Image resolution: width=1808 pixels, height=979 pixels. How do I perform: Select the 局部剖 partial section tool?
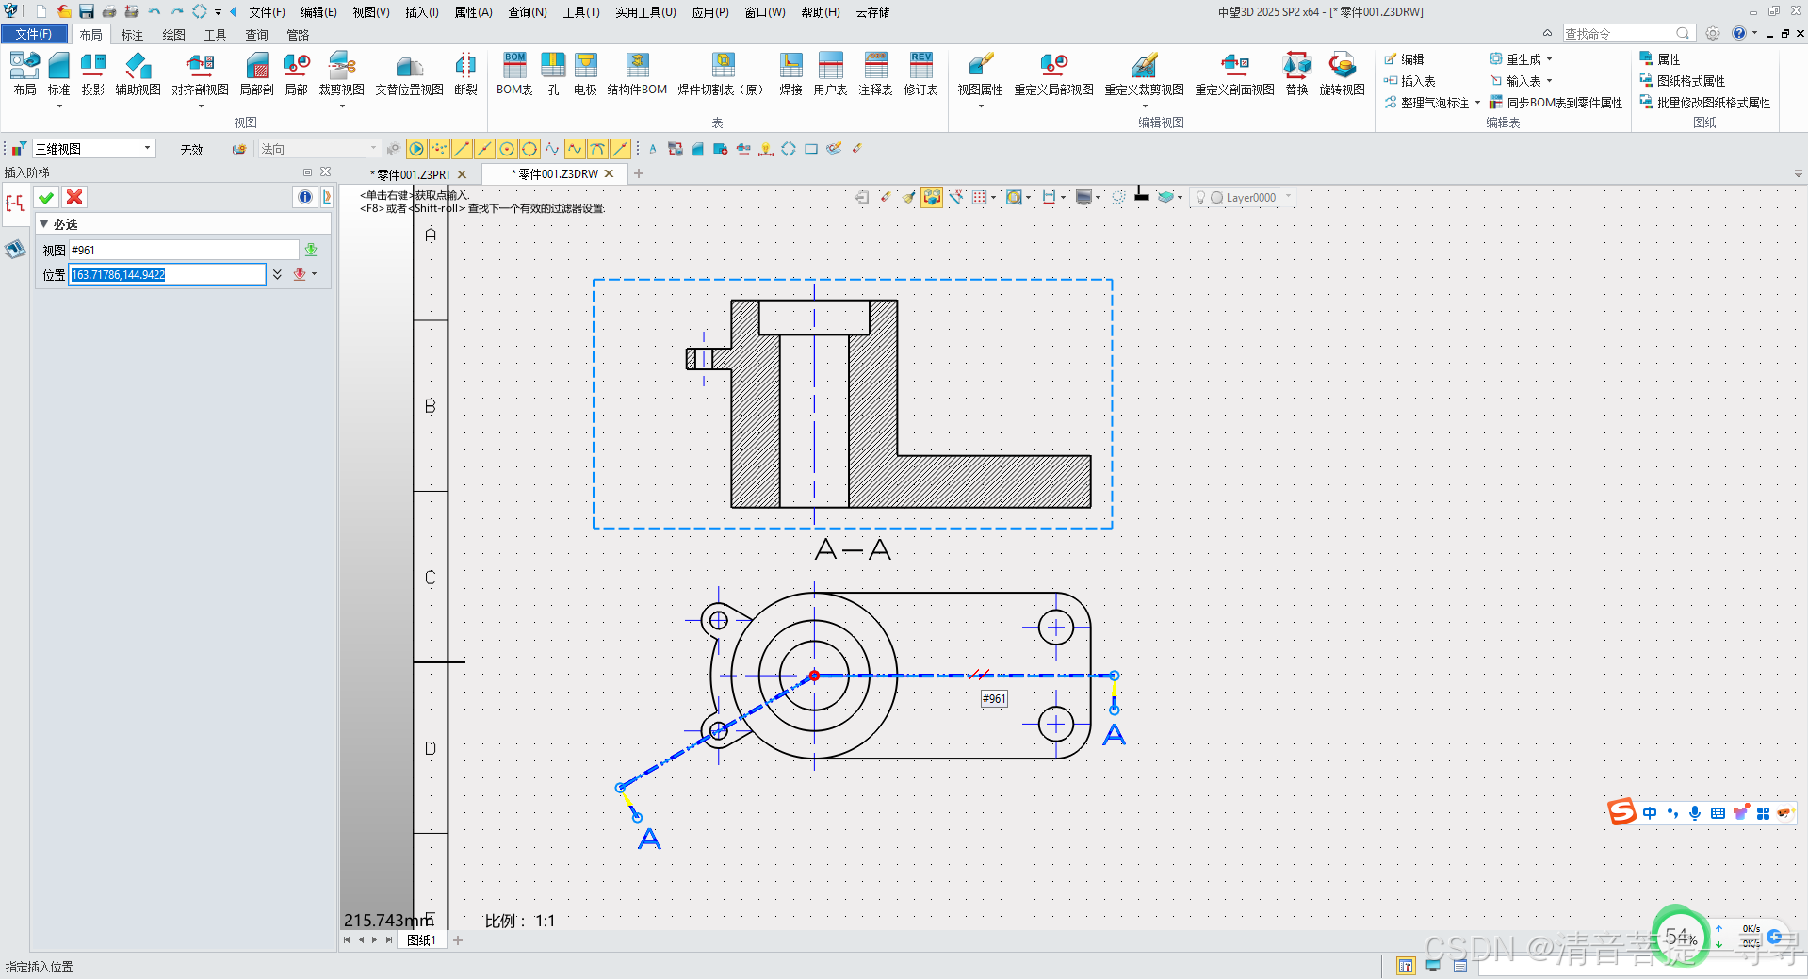coord(256,73)
